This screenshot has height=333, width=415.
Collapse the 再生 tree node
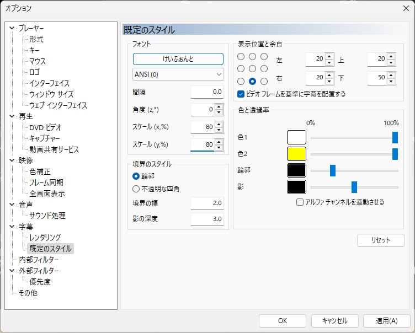[12, 116]
